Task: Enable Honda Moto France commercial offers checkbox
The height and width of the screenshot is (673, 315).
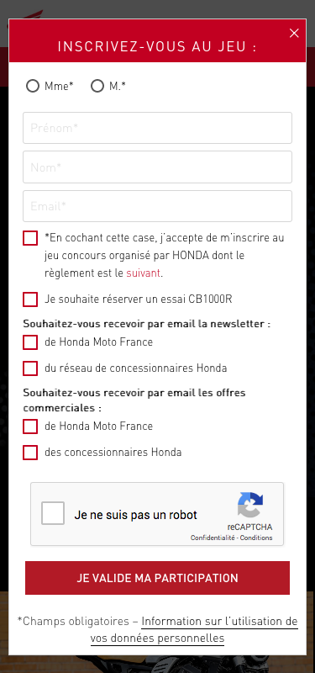Action: 30,427
